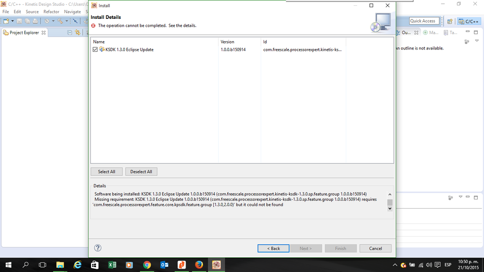The image size is (484, 272).
Task: Open Firefox from the taskbar
Action: point(199,265)
